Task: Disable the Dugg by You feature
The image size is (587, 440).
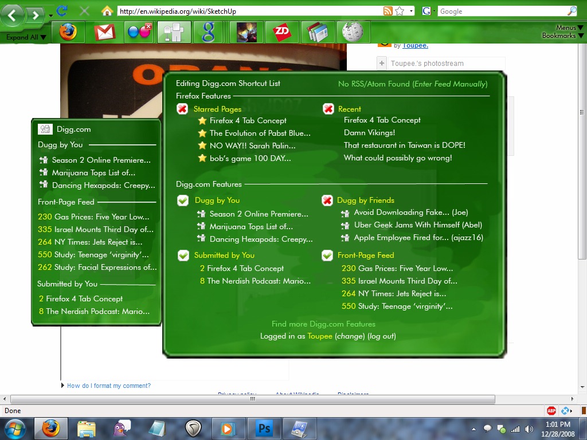Action: point(183,200)
